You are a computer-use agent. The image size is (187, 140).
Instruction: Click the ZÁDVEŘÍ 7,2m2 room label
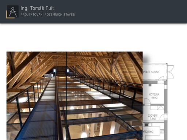153,117
